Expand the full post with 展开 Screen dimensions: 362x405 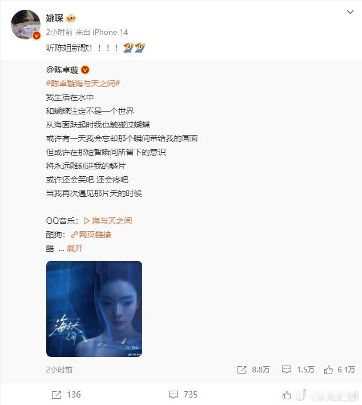[x=75, y=248]
